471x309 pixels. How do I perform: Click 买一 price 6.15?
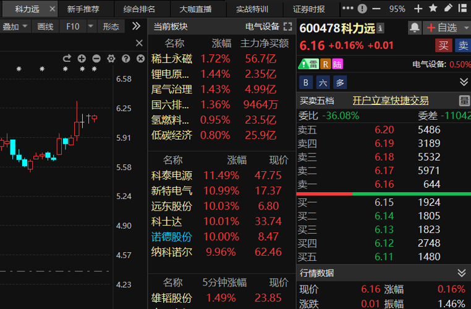coord(384,203)
